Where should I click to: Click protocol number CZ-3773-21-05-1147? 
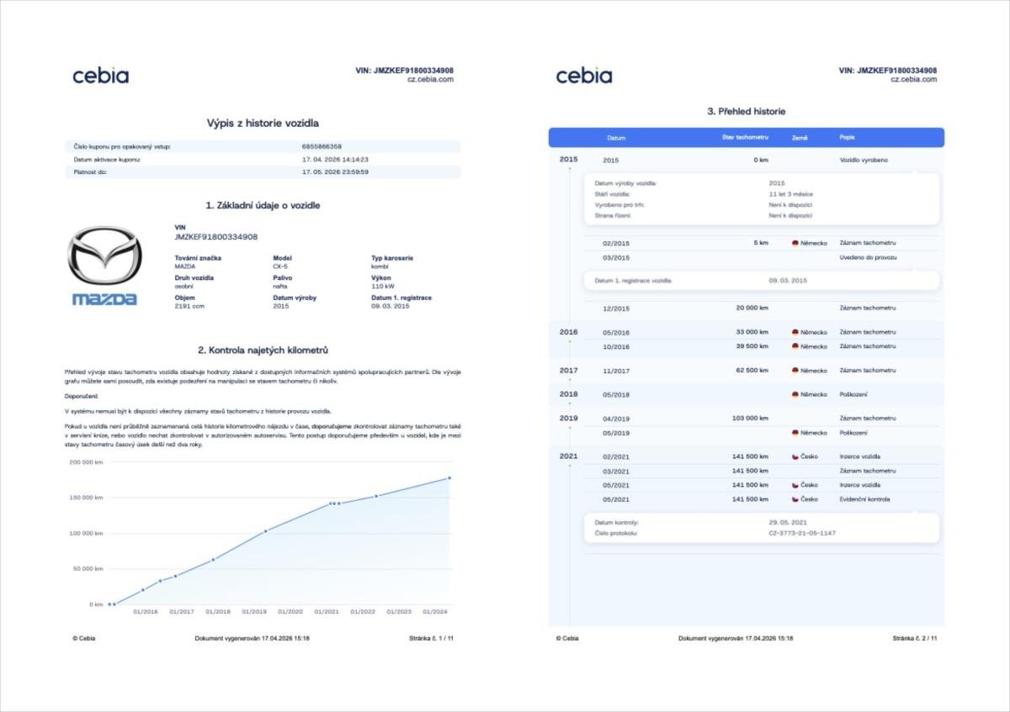[x=802, y=534]
